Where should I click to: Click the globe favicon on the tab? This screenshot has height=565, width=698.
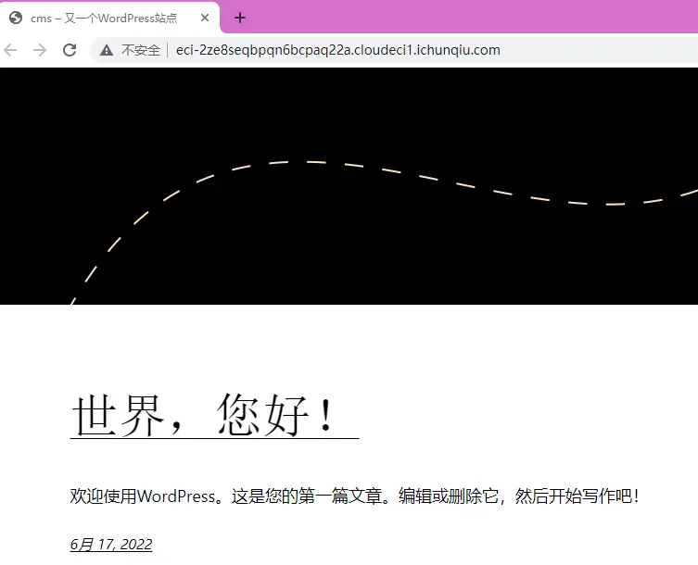pyautogui.click(x=16, y=18)
